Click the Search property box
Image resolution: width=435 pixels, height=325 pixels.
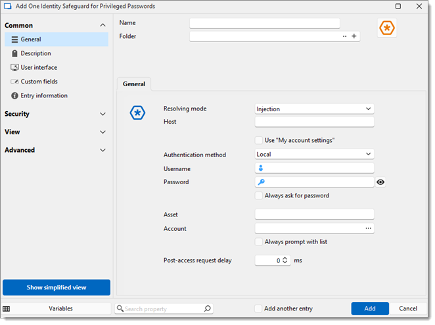pyautogui.click(x=164, y=309)
